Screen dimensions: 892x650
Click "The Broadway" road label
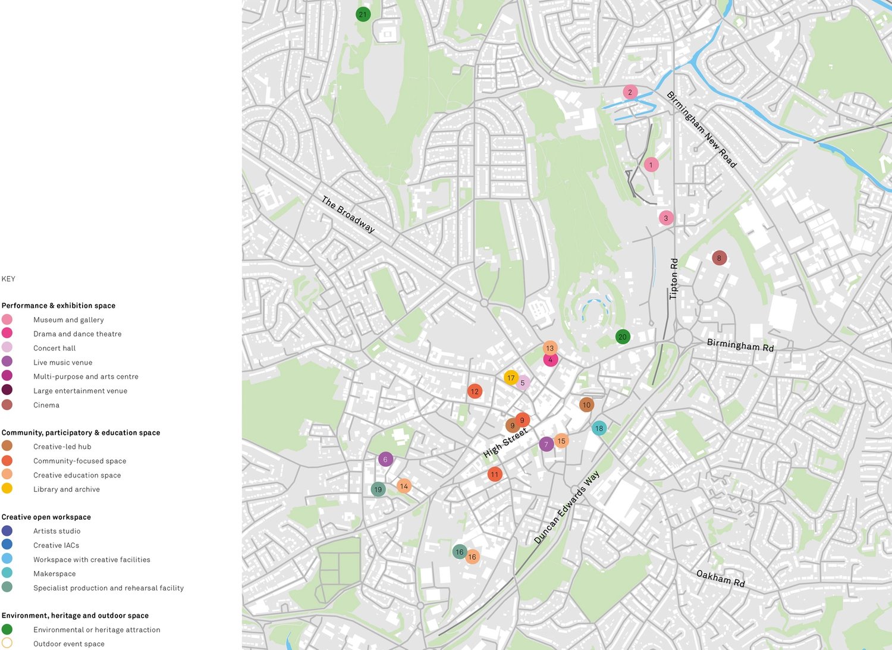click(x=348, y=214)
